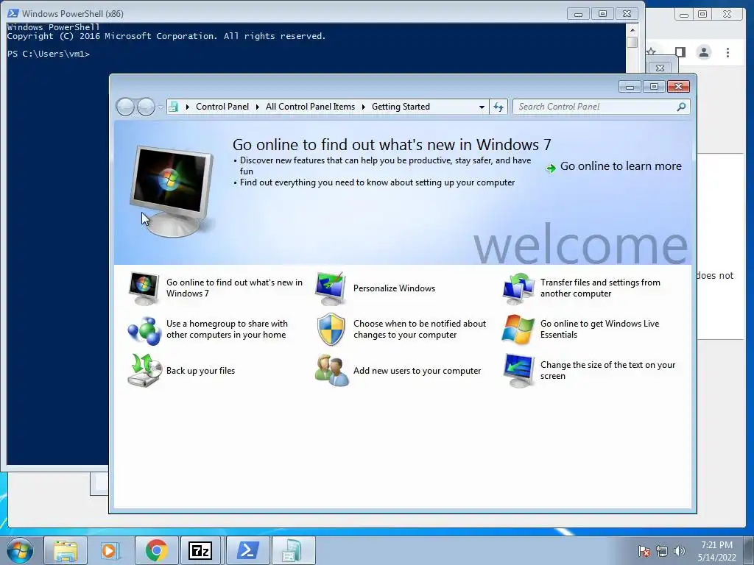Expand the arrow after Control Panel breadcrumb
The width and height of the screenshot is (754, 565).
pos(257,107)
